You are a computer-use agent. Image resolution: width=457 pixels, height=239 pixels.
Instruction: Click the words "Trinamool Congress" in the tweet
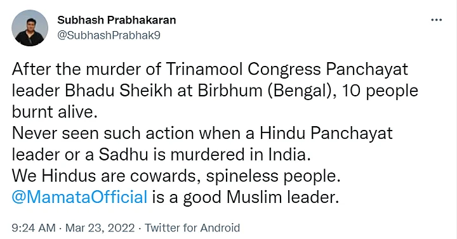[x=243, y=69]
